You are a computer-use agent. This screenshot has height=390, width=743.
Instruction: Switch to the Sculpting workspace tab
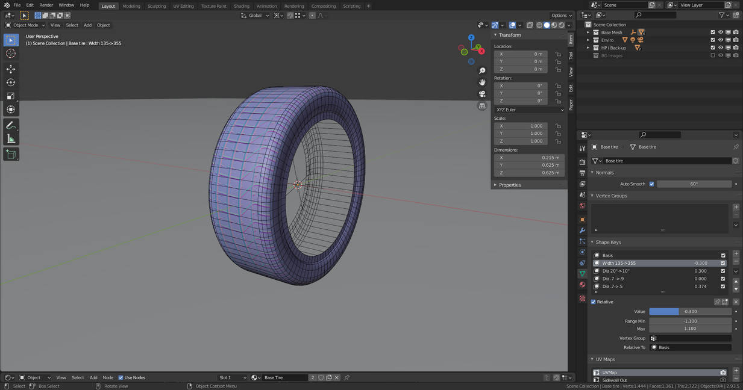157,6
